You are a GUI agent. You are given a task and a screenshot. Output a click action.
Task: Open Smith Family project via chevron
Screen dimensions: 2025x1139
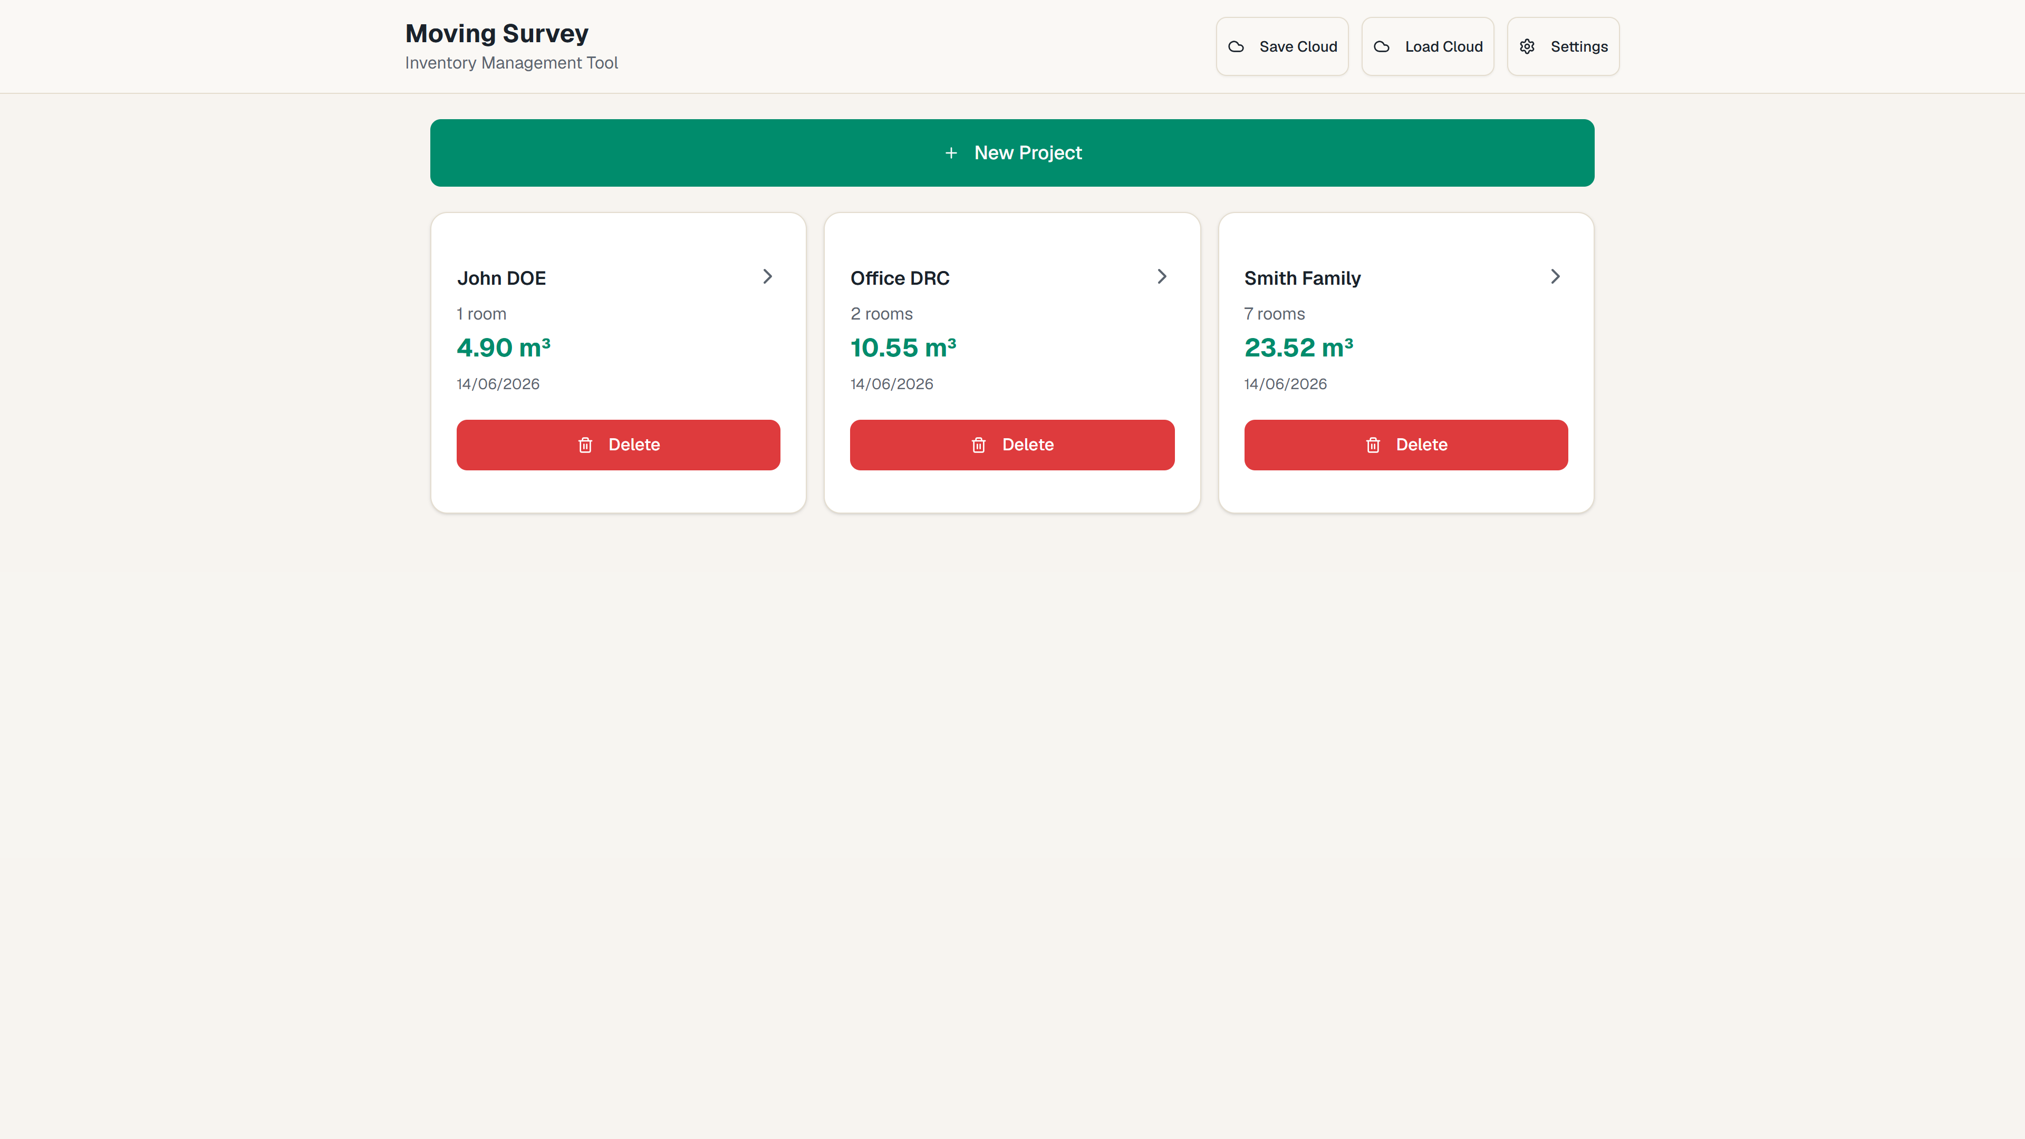pyautogui.click(x=1555, y=276)
